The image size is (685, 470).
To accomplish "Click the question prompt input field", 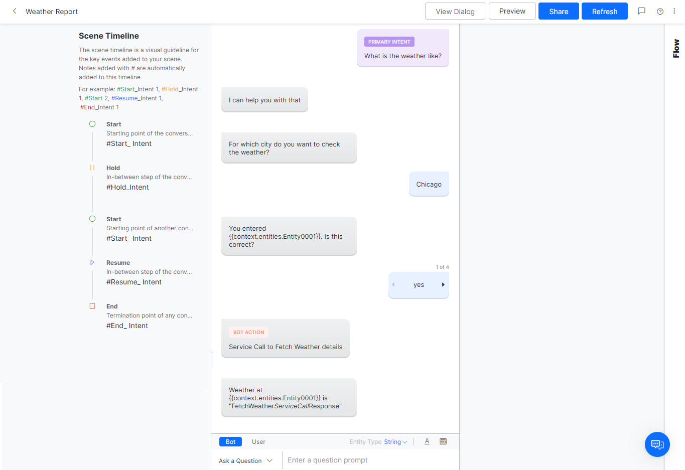I will (x=351, y=460).
